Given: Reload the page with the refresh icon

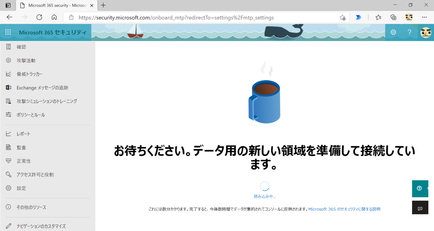Looking at the screenshot, I should tap(39, 17).
